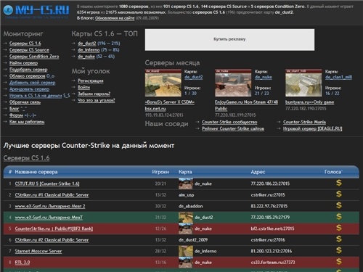
Task: Open Игровой сервер [DEAGLE.RU] link
Action: (313, 128)
